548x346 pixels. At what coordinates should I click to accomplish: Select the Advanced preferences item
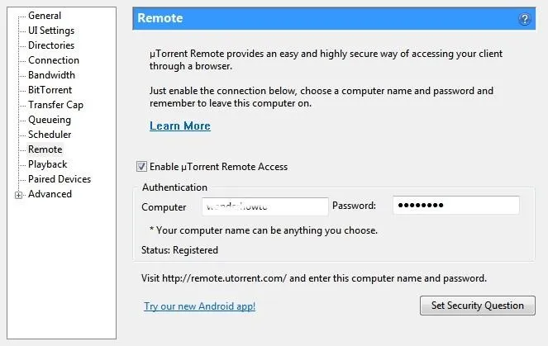click(x=50, y=194)
